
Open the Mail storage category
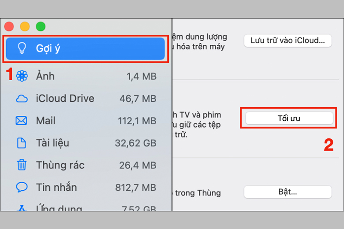click(86, 121)
